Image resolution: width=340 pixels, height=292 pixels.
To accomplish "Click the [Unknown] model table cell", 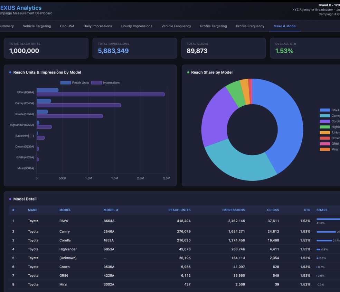I will 68,258.
